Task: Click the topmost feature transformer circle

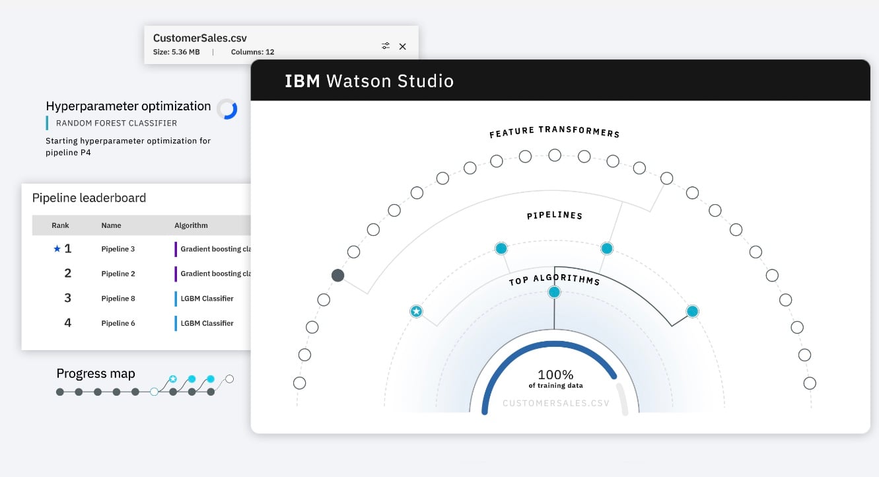Action: click(x=555, y=155)
